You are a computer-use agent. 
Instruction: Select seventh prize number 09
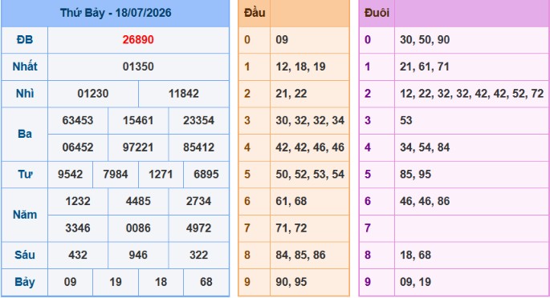click(70, 282)
